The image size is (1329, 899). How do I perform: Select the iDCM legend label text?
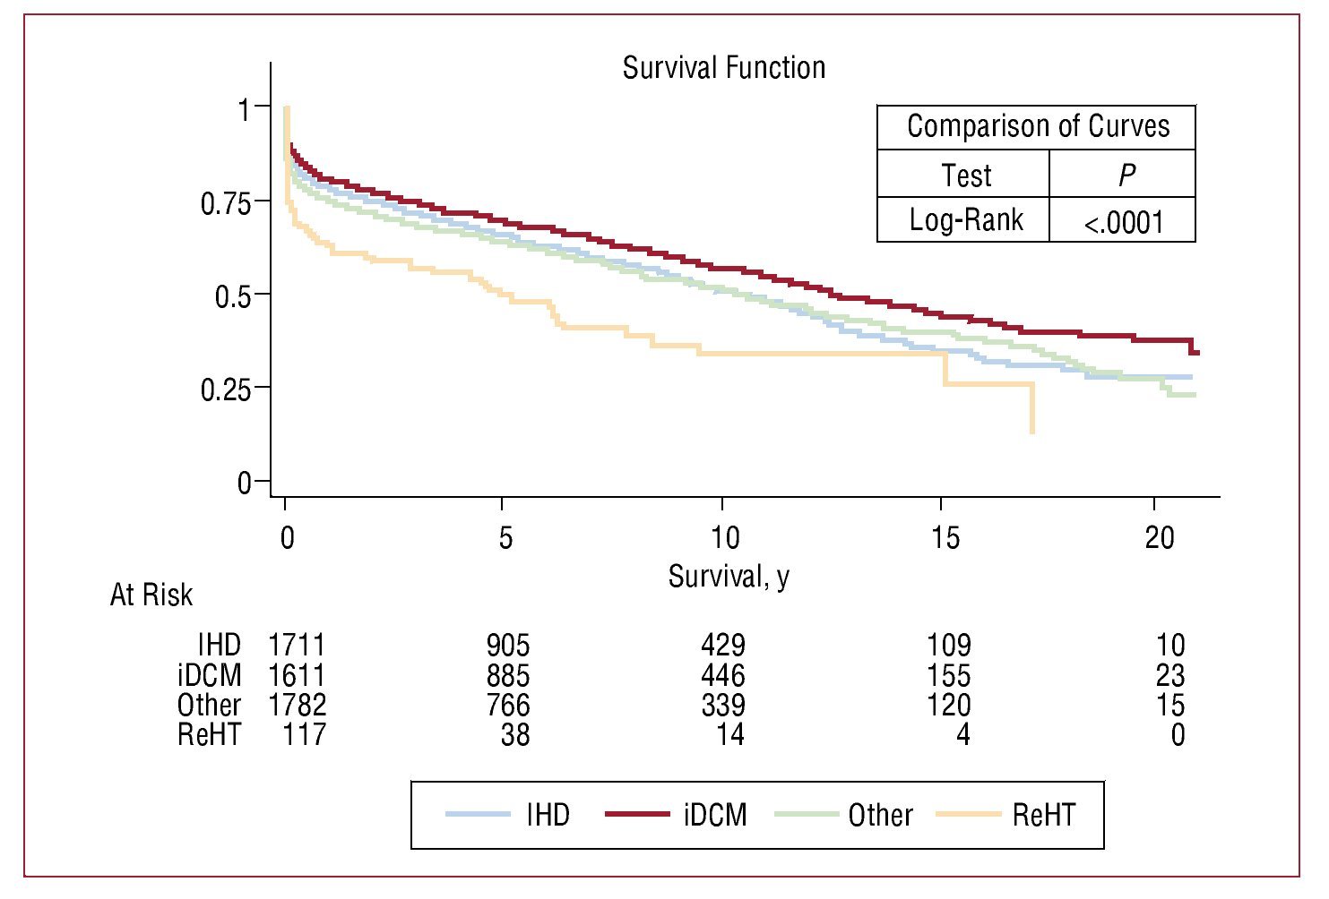click(x=715, y=816)
